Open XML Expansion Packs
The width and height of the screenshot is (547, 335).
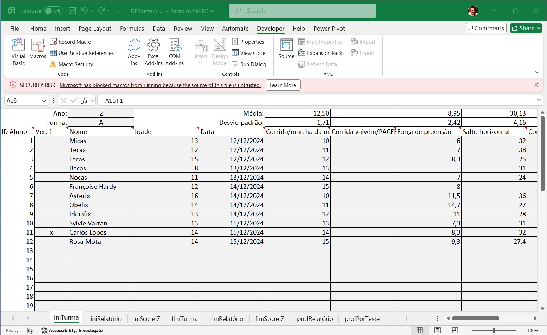tap(321, 53)
